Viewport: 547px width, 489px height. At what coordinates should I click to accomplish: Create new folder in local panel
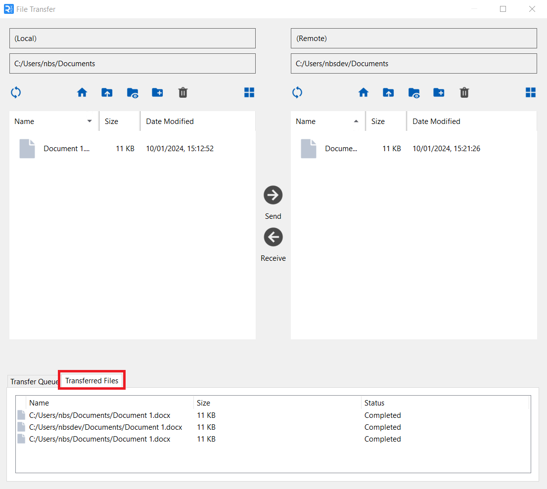[x=157, y=92]
